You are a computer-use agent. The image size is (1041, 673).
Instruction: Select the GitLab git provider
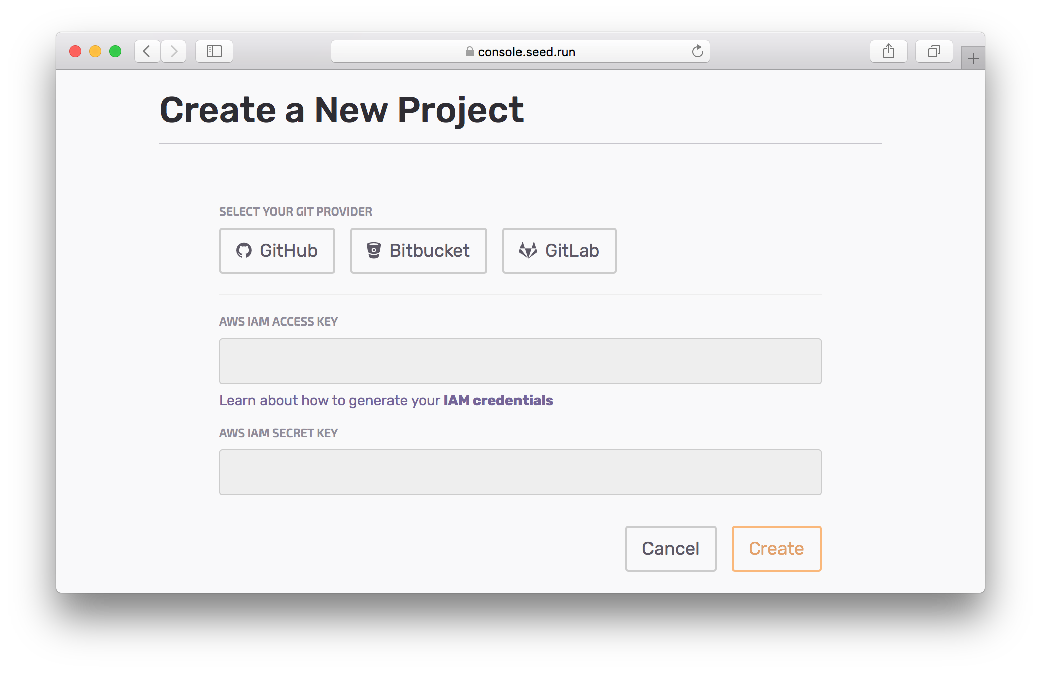tap(559, 251)
